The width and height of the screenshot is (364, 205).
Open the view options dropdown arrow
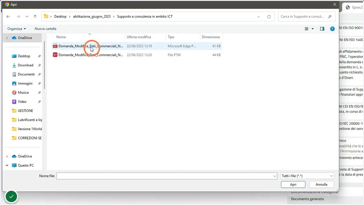[x=313, y=29]
